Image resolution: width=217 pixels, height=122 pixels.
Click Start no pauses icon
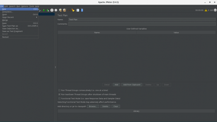(x=48, y=10)
